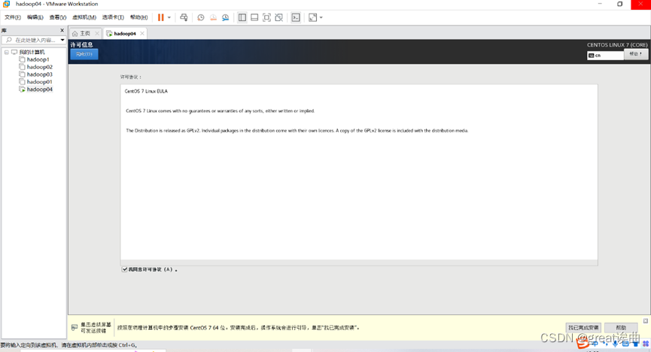Select hadoop04 in the library
The height and width of the screenshot is (352, 651).
click(39, 90)
